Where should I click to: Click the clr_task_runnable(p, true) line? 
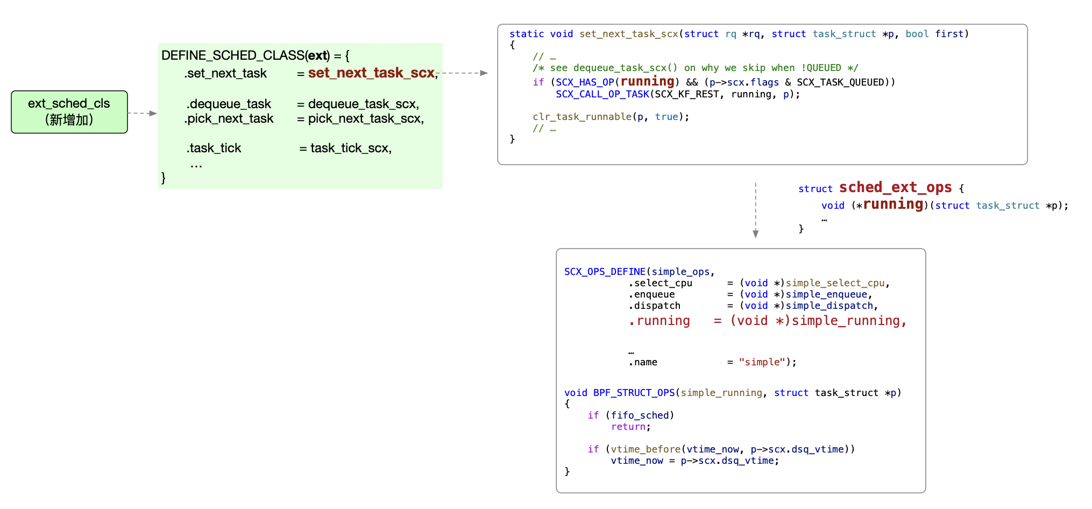pyautogui.click(x=611, y=117)
